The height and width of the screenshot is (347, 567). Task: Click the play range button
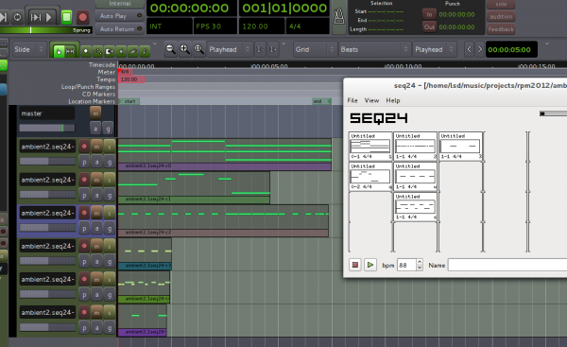pyautogui.click(x=35, y=17)
